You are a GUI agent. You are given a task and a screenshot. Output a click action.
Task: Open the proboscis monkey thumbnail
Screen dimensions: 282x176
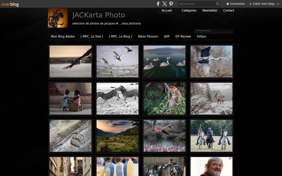tap(164, 99)
